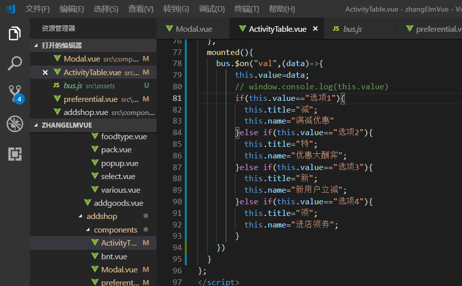Open 选择(S) menu

106,9
